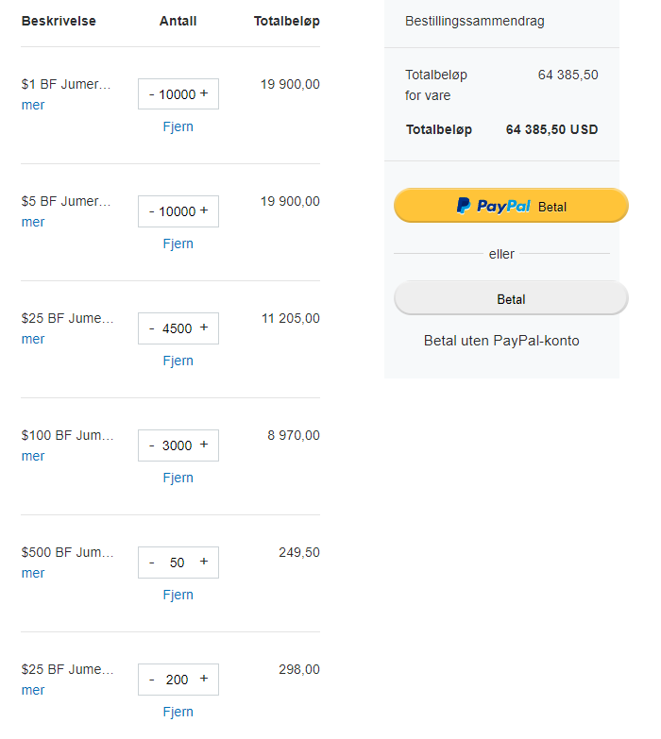Click the PayPal logo icon
661x739 pixels.
pyautogui.click(x=463, y=206)
